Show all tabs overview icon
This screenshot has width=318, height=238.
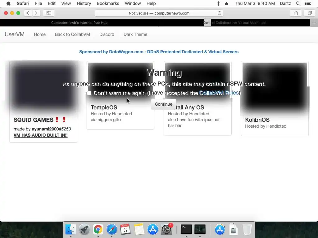pyautogui.click(x=310, y=13)
